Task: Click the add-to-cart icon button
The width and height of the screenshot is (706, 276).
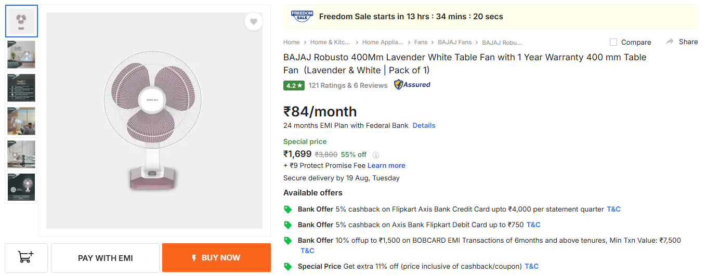Action: (26, 257)
